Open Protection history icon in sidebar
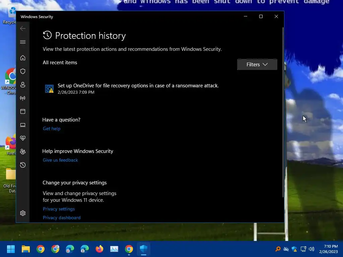Image resolution: width=343 pixels, height=257 pixels. 23,165
